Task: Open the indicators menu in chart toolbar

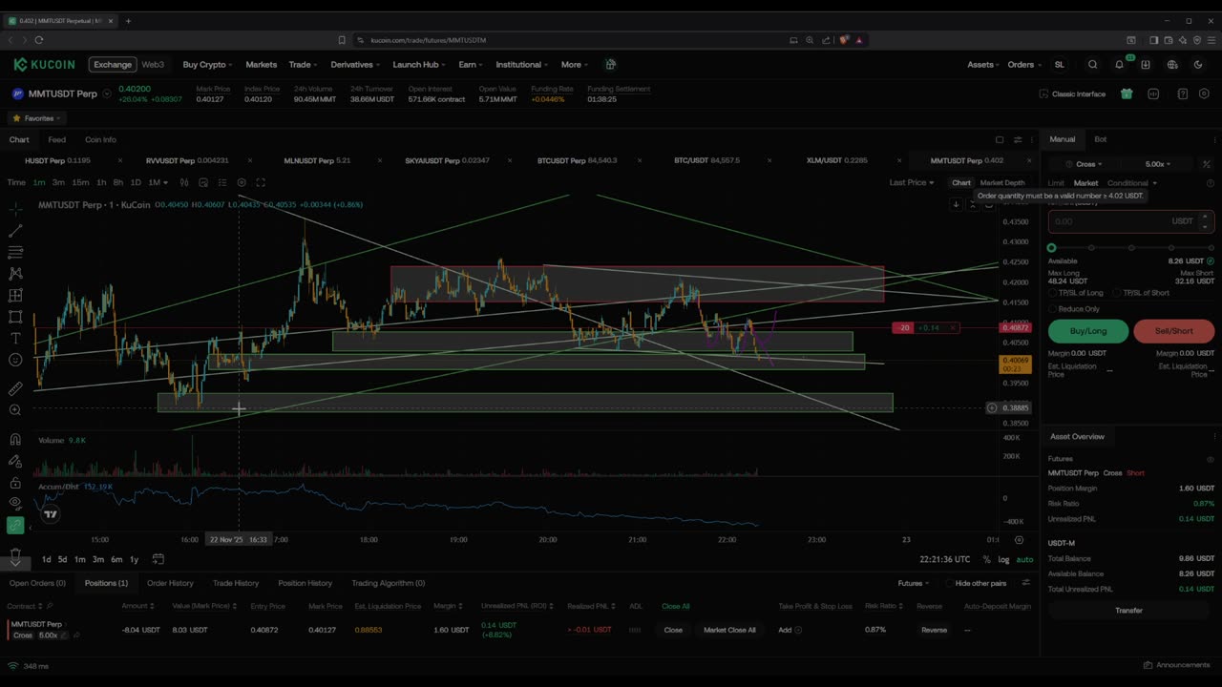Action: pyautogui.click(x=204, y=182)
